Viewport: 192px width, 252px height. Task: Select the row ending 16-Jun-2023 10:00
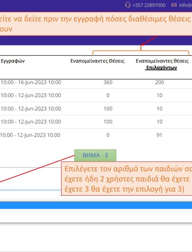(96, 82)
